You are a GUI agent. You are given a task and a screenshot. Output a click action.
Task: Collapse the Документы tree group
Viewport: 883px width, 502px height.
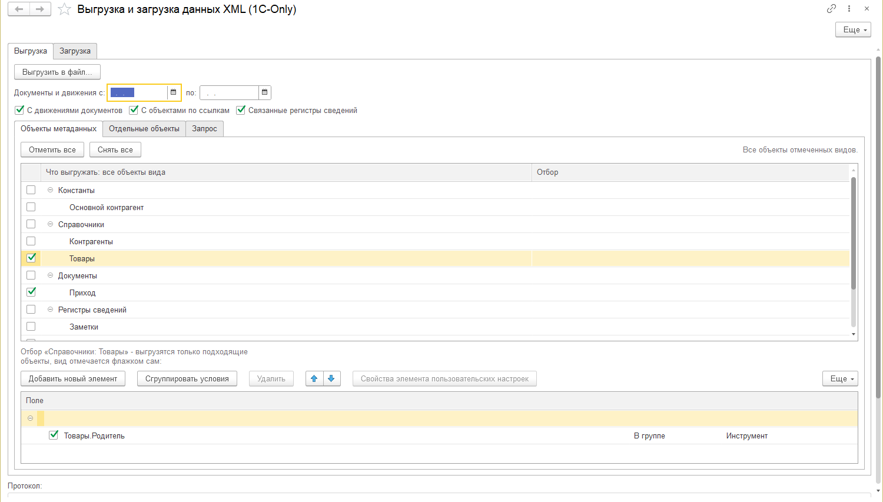tap(50, 275)
